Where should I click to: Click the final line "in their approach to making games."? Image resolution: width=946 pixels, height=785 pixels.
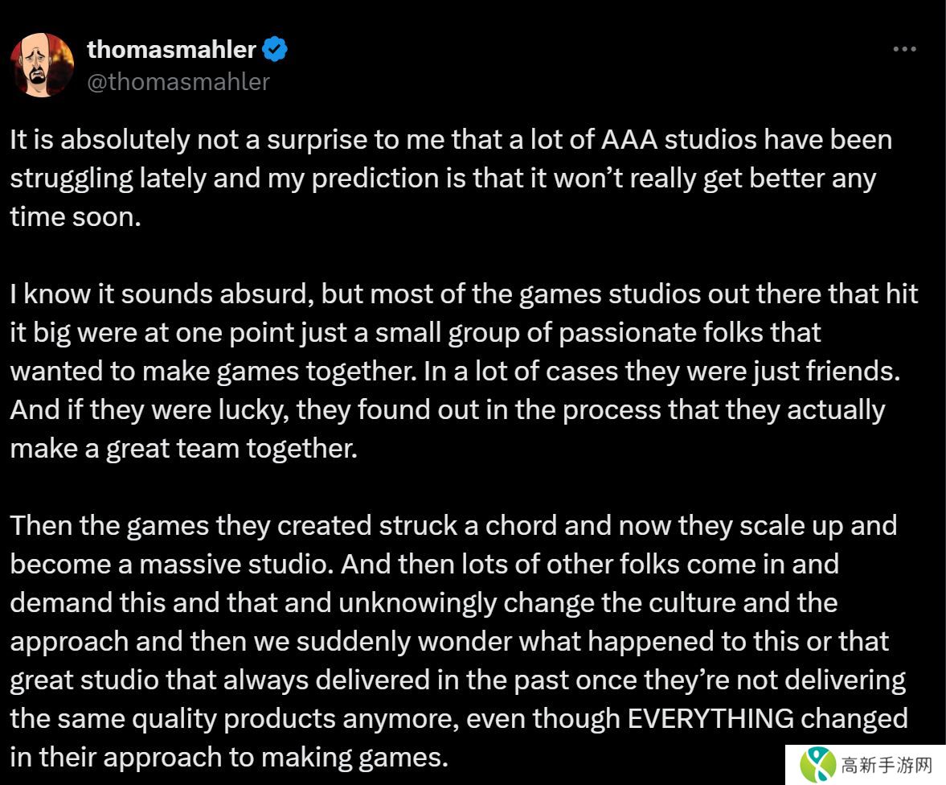coord(228,758)
